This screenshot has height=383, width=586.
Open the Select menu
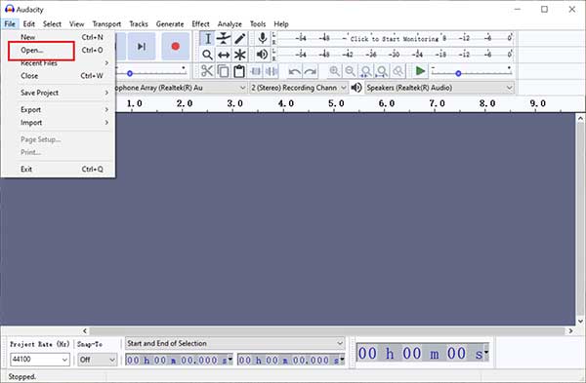click(52, 24)
